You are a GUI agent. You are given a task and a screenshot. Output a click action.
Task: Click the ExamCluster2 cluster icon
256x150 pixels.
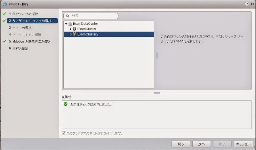point(75,34)
